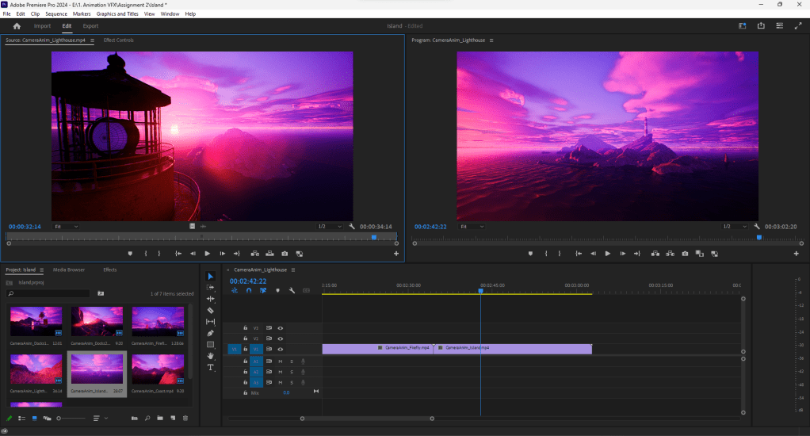The height and width of the screenshot is (436, 810).
Task: Choose the Type tool
Action: [211, 368]
